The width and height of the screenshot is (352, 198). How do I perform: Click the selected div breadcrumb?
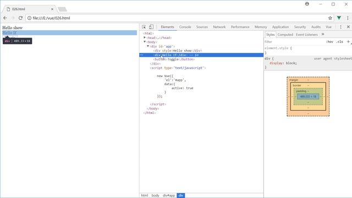coord(181,196)
